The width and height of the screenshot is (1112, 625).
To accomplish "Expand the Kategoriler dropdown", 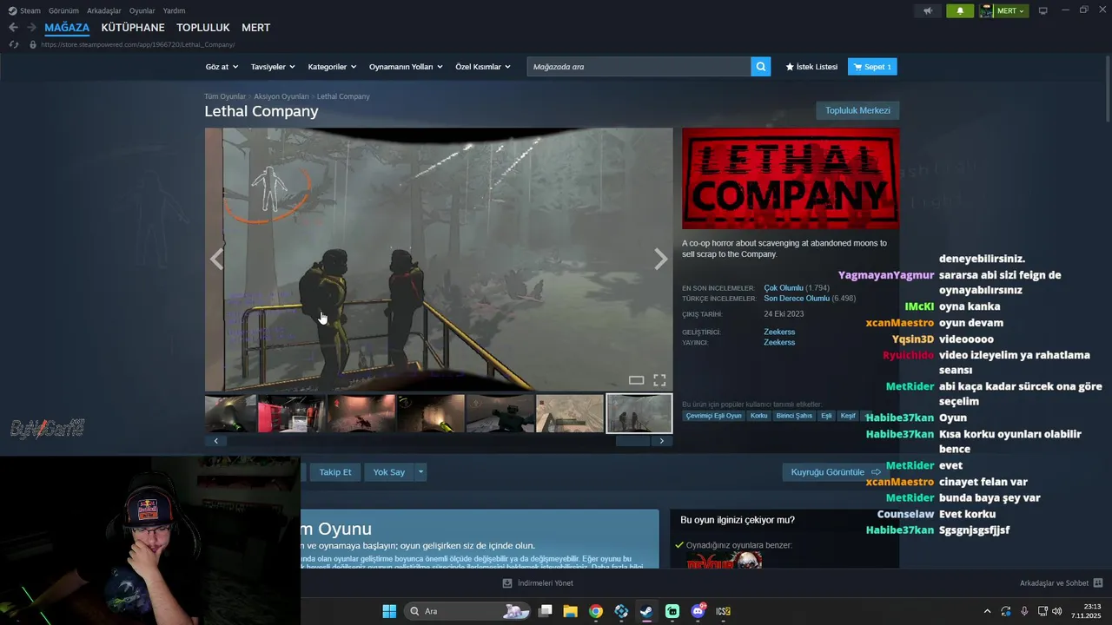I will pos(332,67).
